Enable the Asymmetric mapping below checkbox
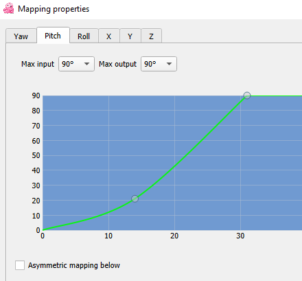Image resolution: width=302 pixels, height=281 pixels. [x=20, y=265]
